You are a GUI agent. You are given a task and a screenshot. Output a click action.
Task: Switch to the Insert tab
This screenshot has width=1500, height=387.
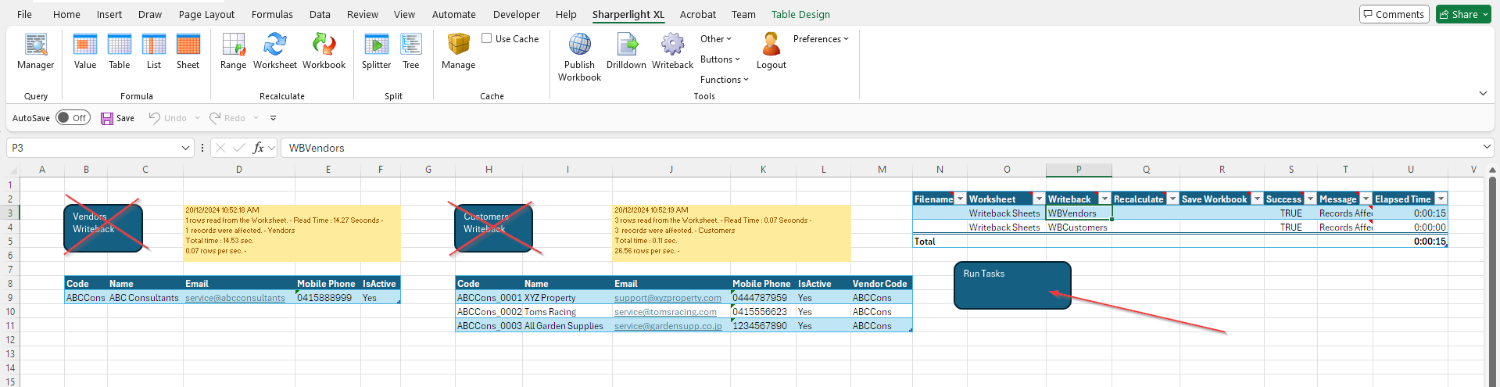point(109,14)
